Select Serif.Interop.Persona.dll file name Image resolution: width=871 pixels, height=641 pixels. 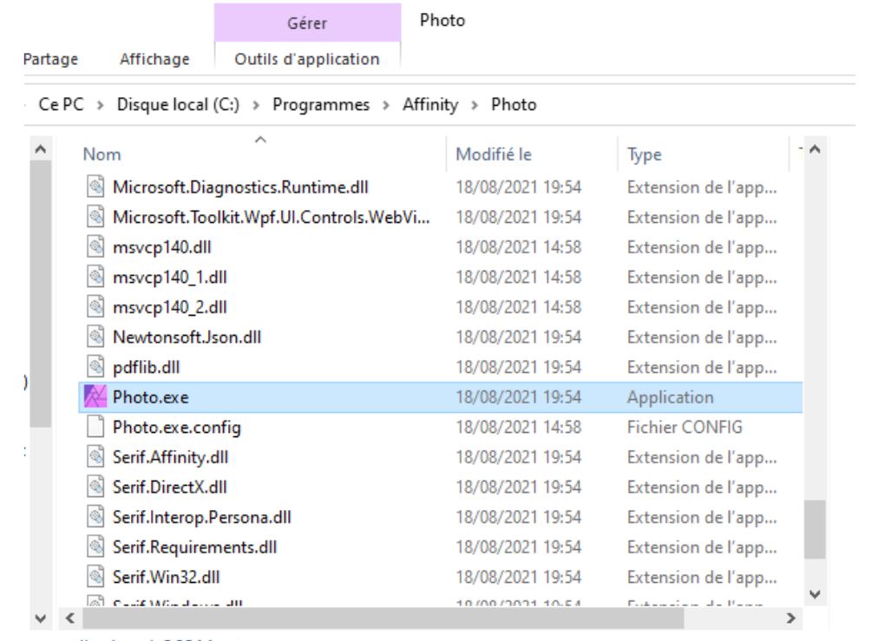[201, 517]
